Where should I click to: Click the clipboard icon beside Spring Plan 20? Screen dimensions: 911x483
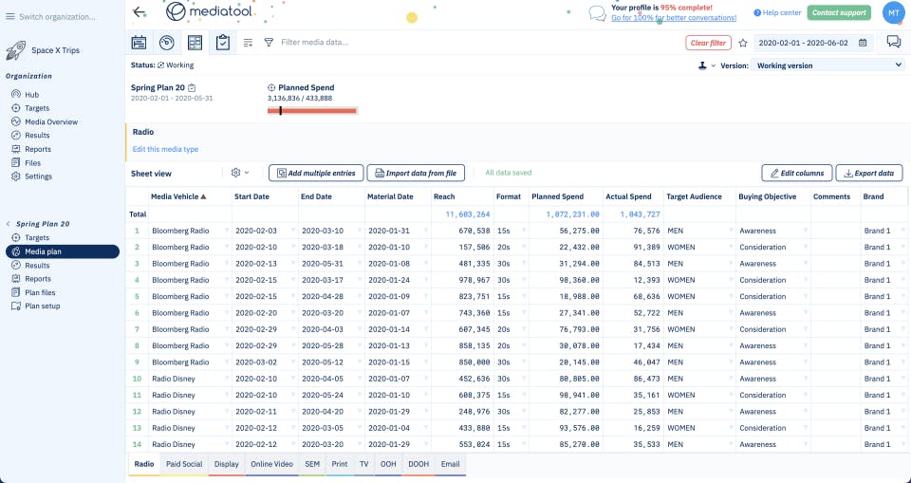[192, 87]
